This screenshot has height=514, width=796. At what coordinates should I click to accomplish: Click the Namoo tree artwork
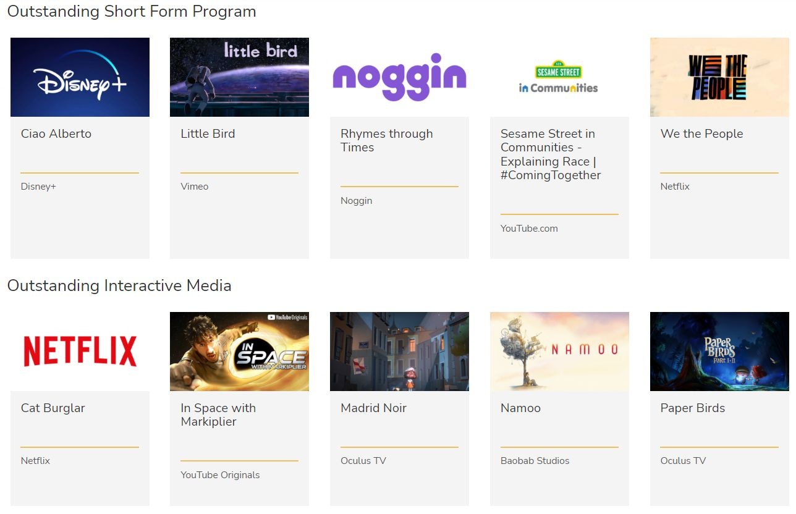[559, 352]
